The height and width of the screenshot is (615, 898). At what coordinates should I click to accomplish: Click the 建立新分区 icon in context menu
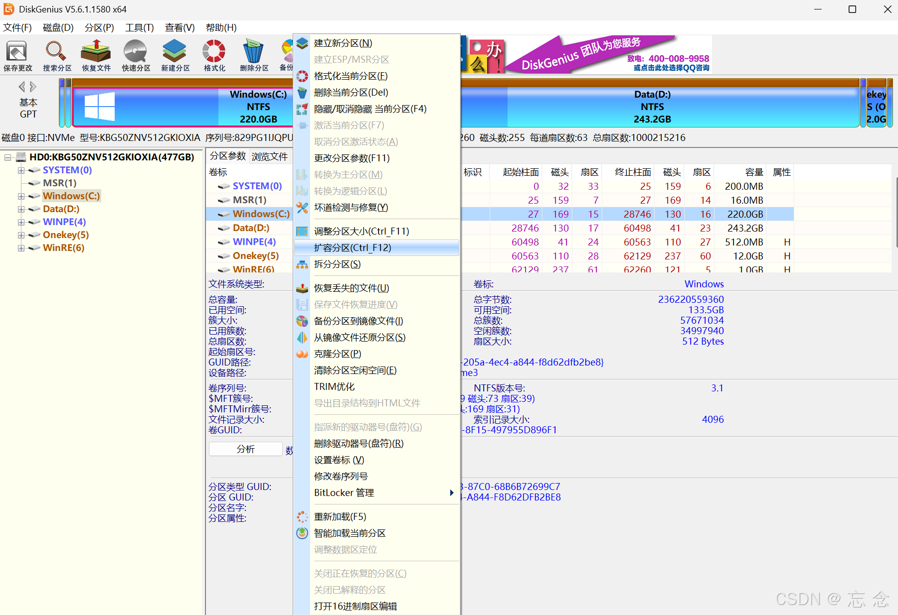(302, 43)
